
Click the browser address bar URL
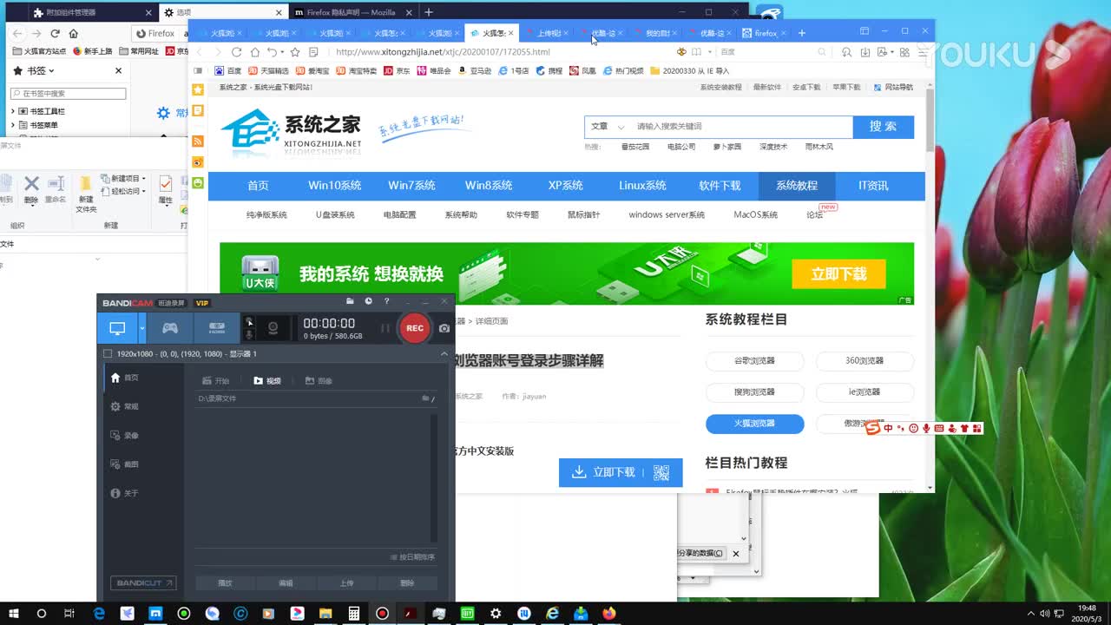point(443,52)
